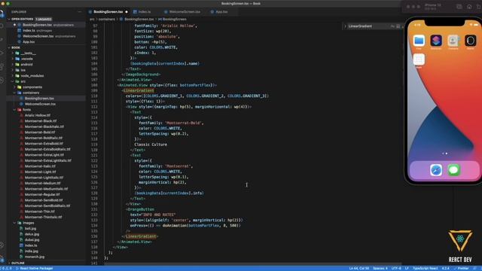Click UTF-8 encoding in status bar
The width and height of the screenshot is (482, 271).
(396, 268)
